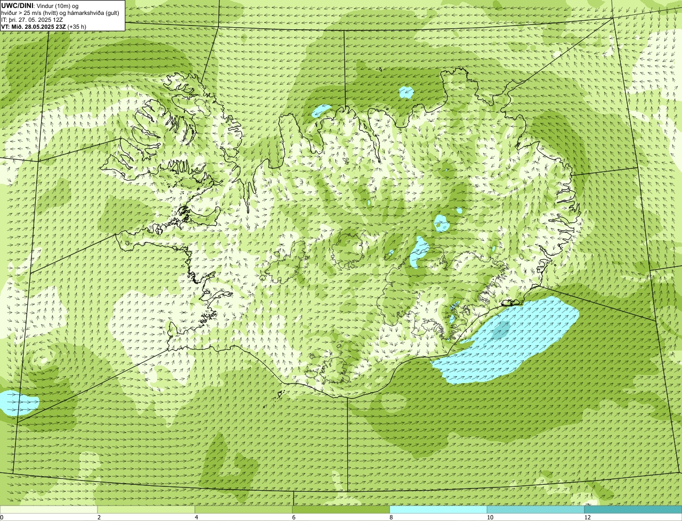Click the legend tick label "8"
Screen dimensions: 682x521
(x=391, y=517)
